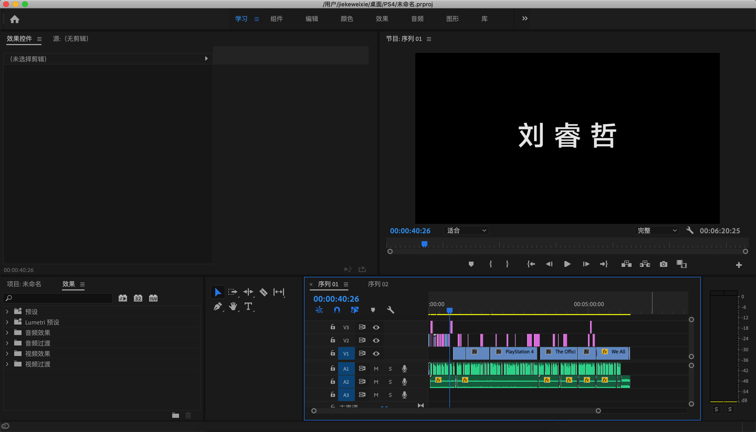Click Add Marker in program monitor

coord(471,264)
